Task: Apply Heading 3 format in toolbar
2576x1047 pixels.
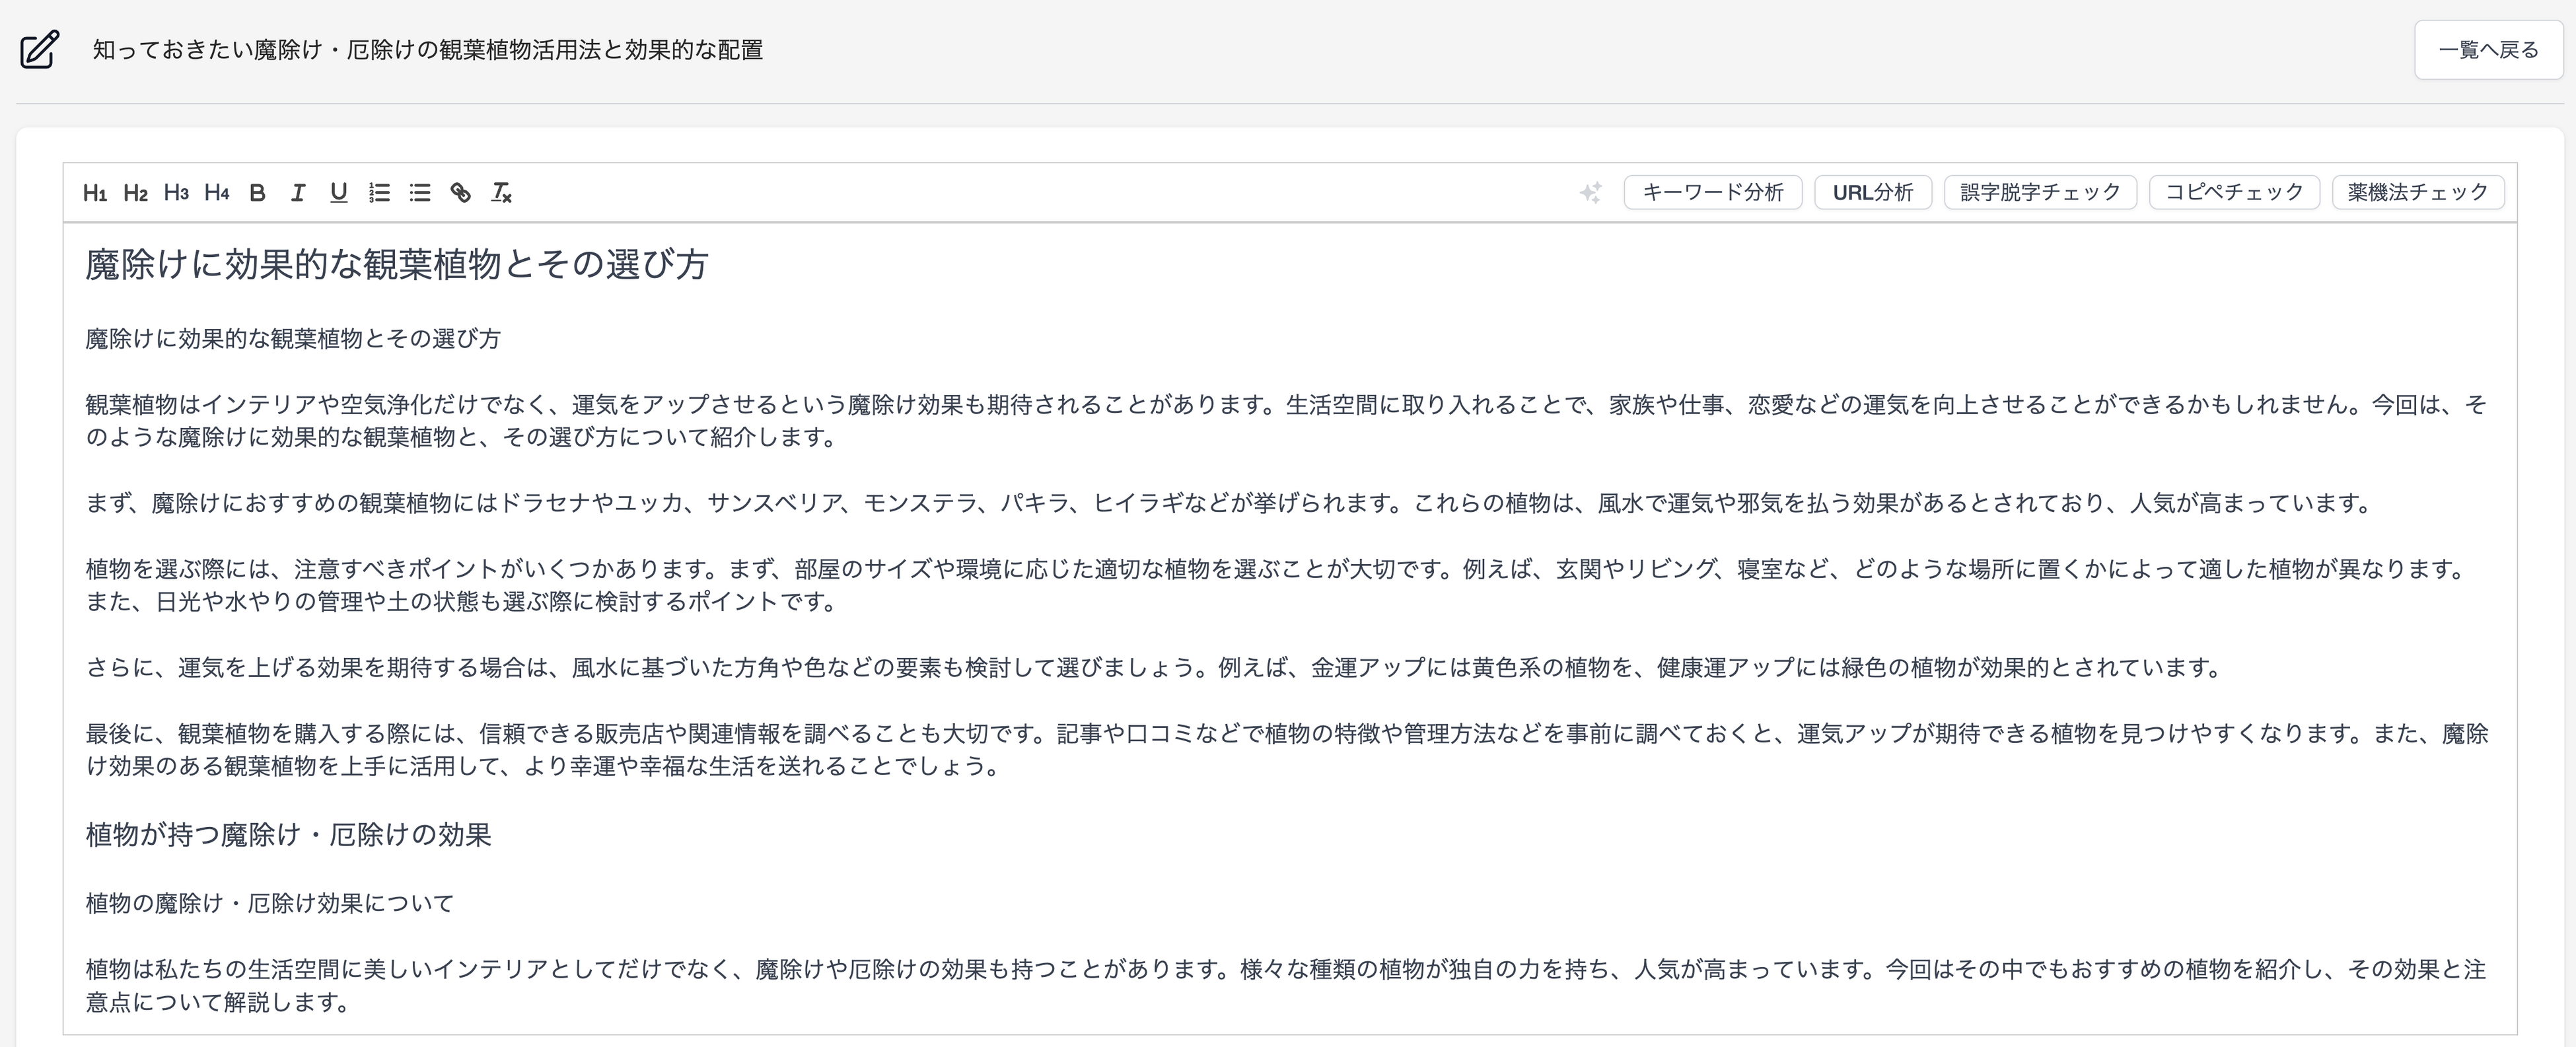Action: (176, 192)
